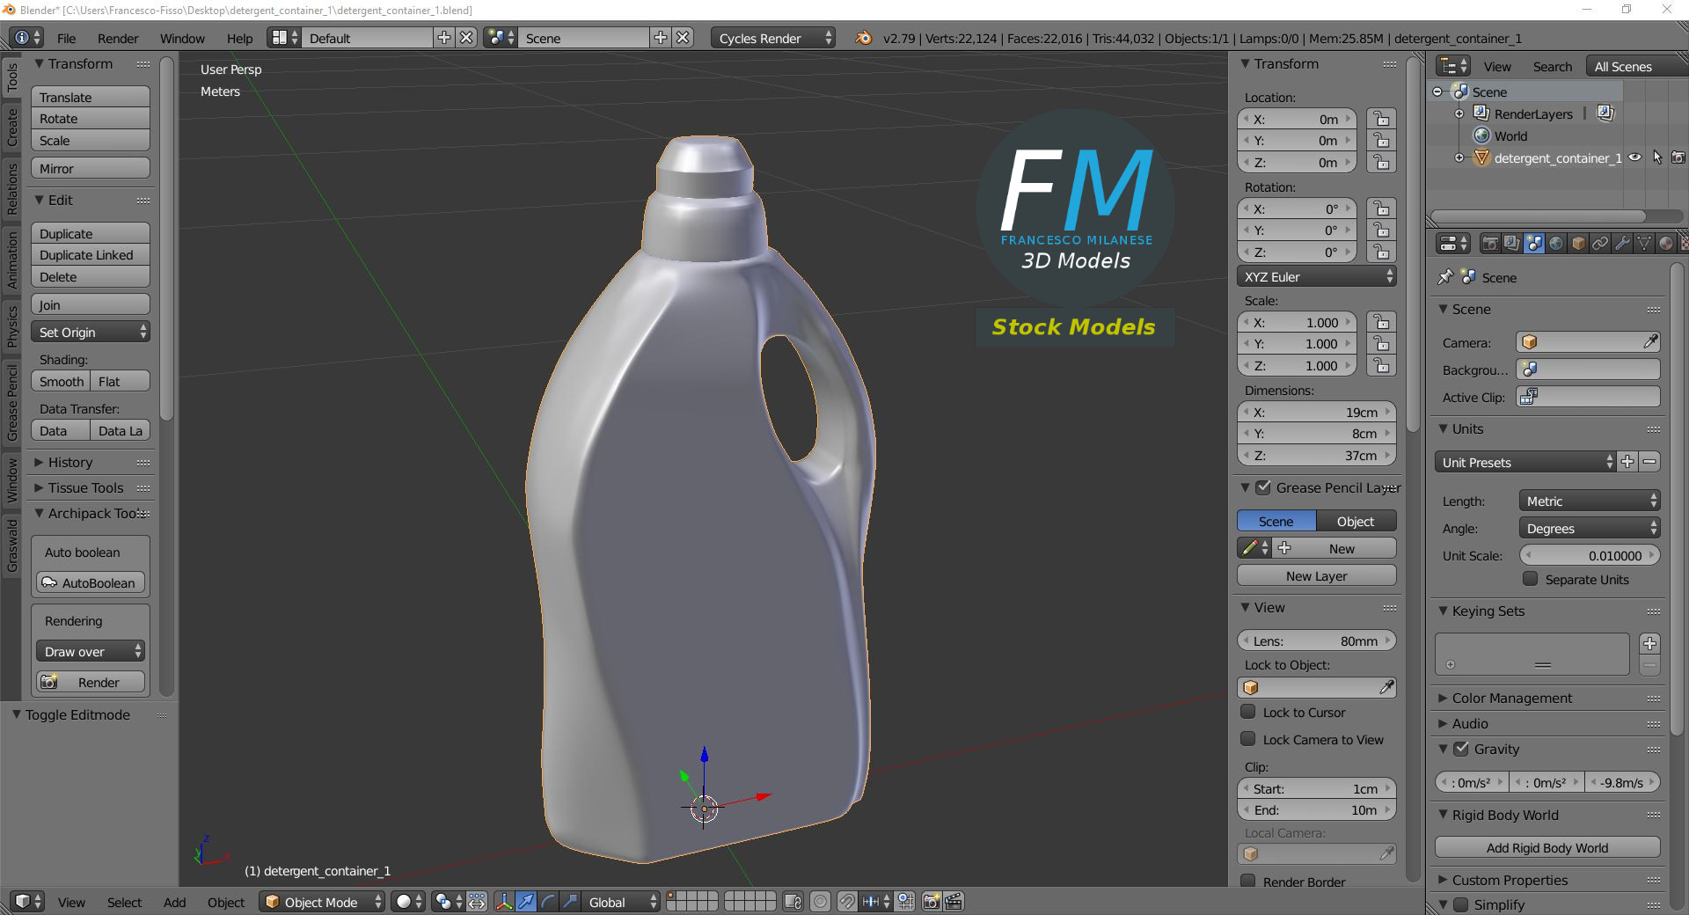Click Add Rigid Body World button
The width and height of the screenshot is (1689, 915).
point(1547,847)
